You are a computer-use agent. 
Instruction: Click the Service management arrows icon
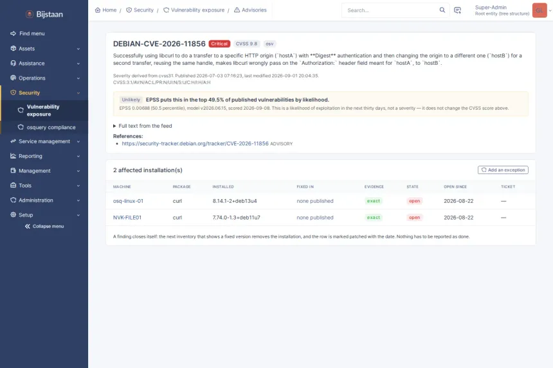click(x=13, y=141)
